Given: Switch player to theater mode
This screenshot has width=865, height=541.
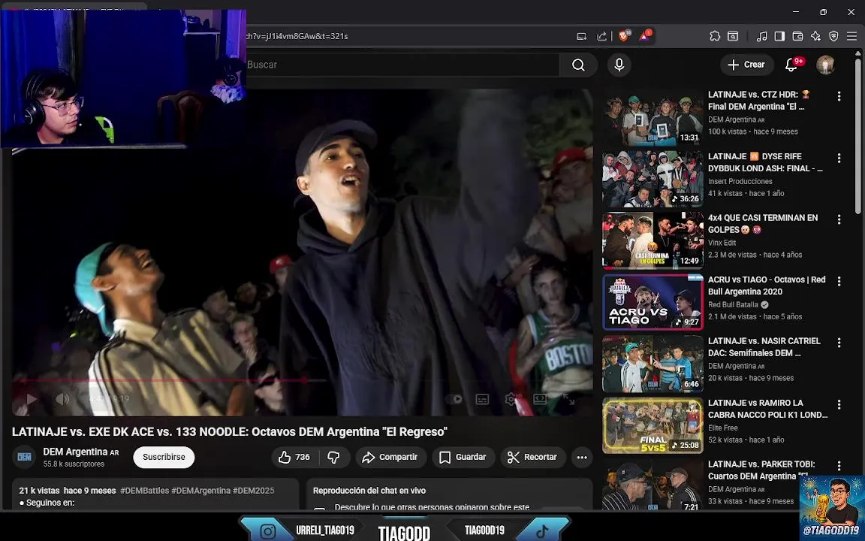Looking at the screenshot, I should click(x=540, y=398).
